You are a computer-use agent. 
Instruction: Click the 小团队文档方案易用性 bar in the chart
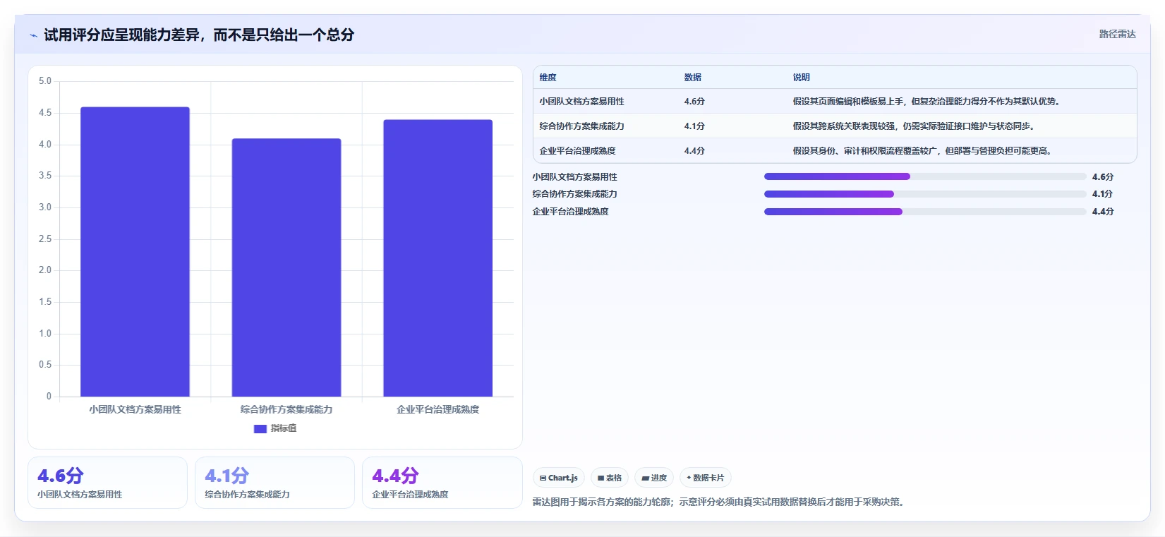(x=135, y=252)
